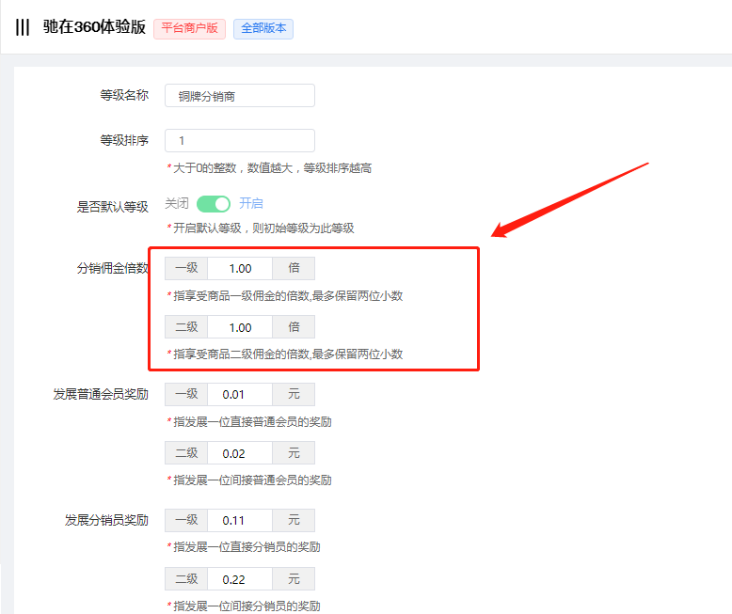Edit the 一级 普通会员奖励 0.01 field
The width and height of the screenshot is (732, 614).
240,394
